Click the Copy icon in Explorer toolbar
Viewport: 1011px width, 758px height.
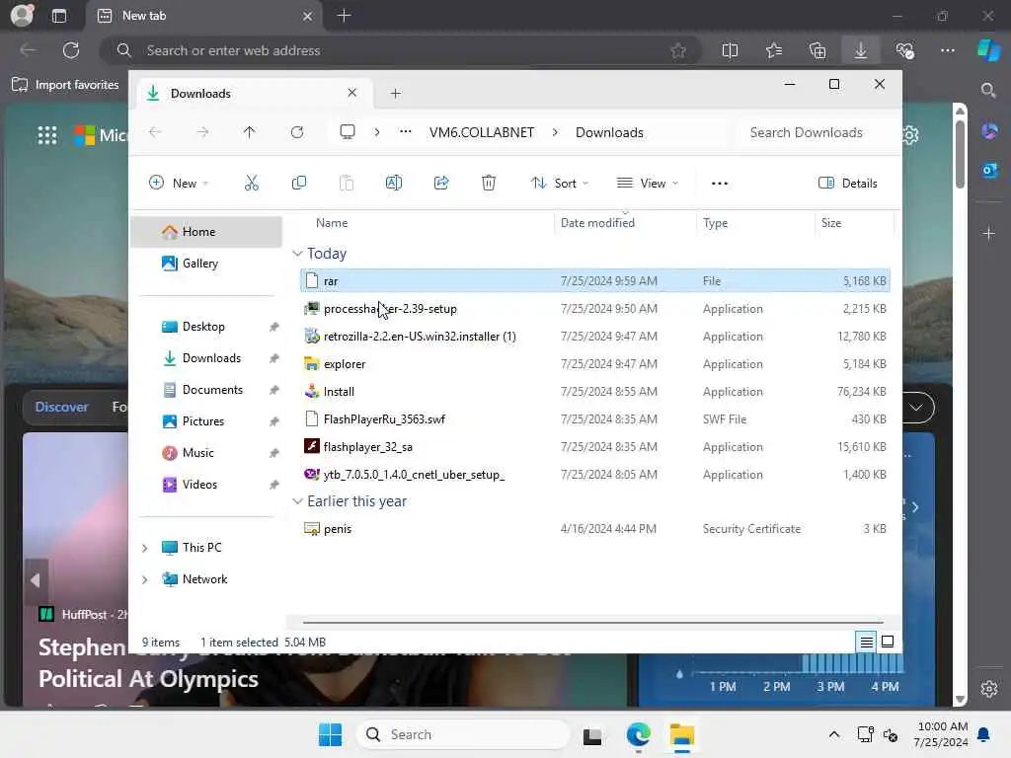click(x=298, y=183)
